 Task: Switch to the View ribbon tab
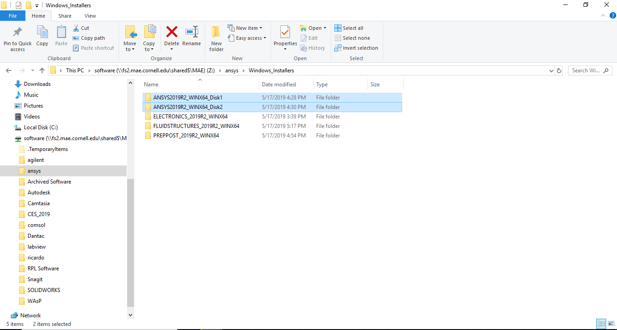(x=90, y=16)
